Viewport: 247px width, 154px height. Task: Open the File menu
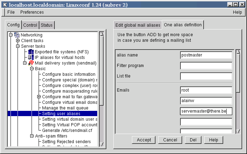(x=11, y=12)
